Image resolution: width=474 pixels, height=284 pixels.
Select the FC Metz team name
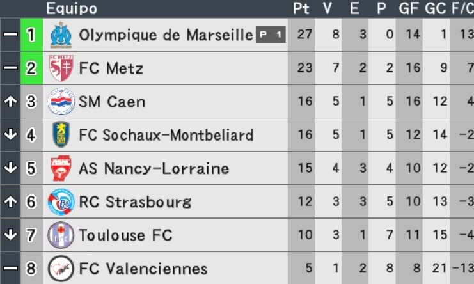click(111, 68)
